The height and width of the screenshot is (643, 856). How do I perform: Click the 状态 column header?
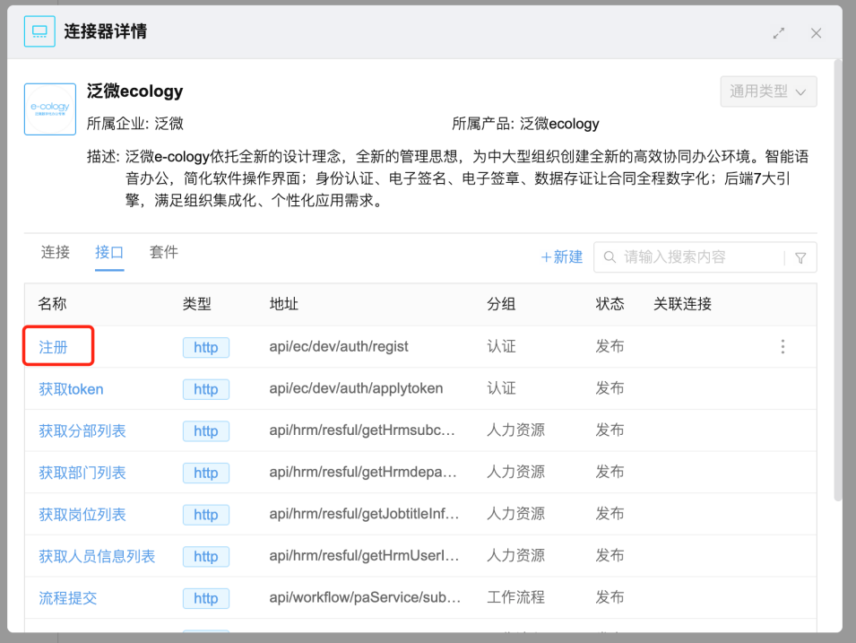(610, 304)
